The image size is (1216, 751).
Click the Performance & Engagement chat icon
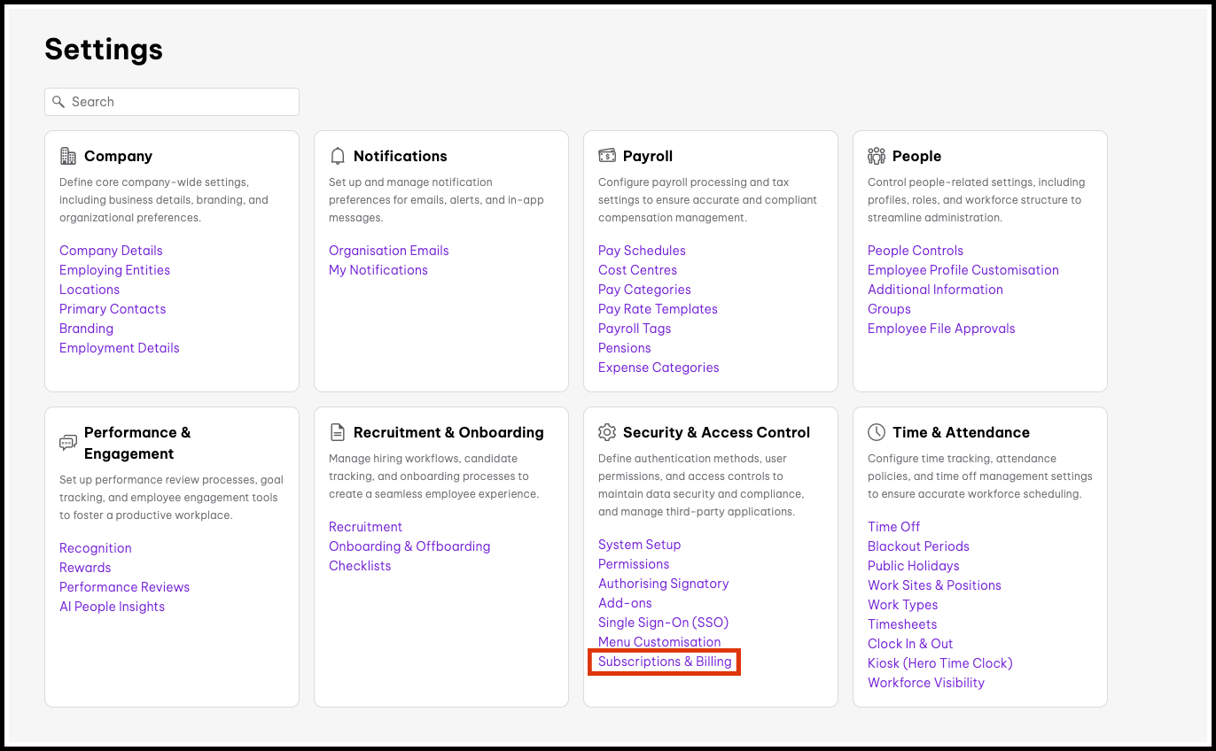68,443
